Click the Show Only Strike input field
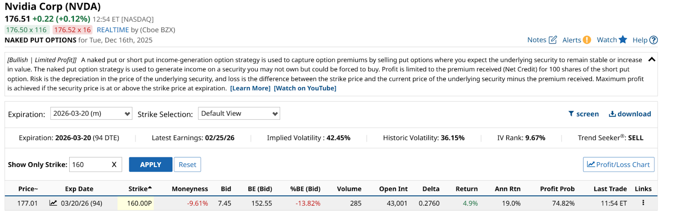Screen dimensions: 675x222 [x=89, y=165]
